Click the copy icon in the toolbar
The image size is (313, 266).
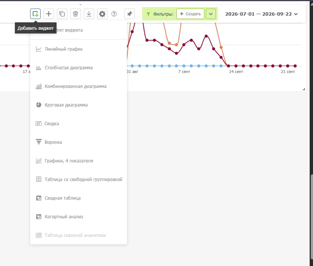[x=62, y=14]
